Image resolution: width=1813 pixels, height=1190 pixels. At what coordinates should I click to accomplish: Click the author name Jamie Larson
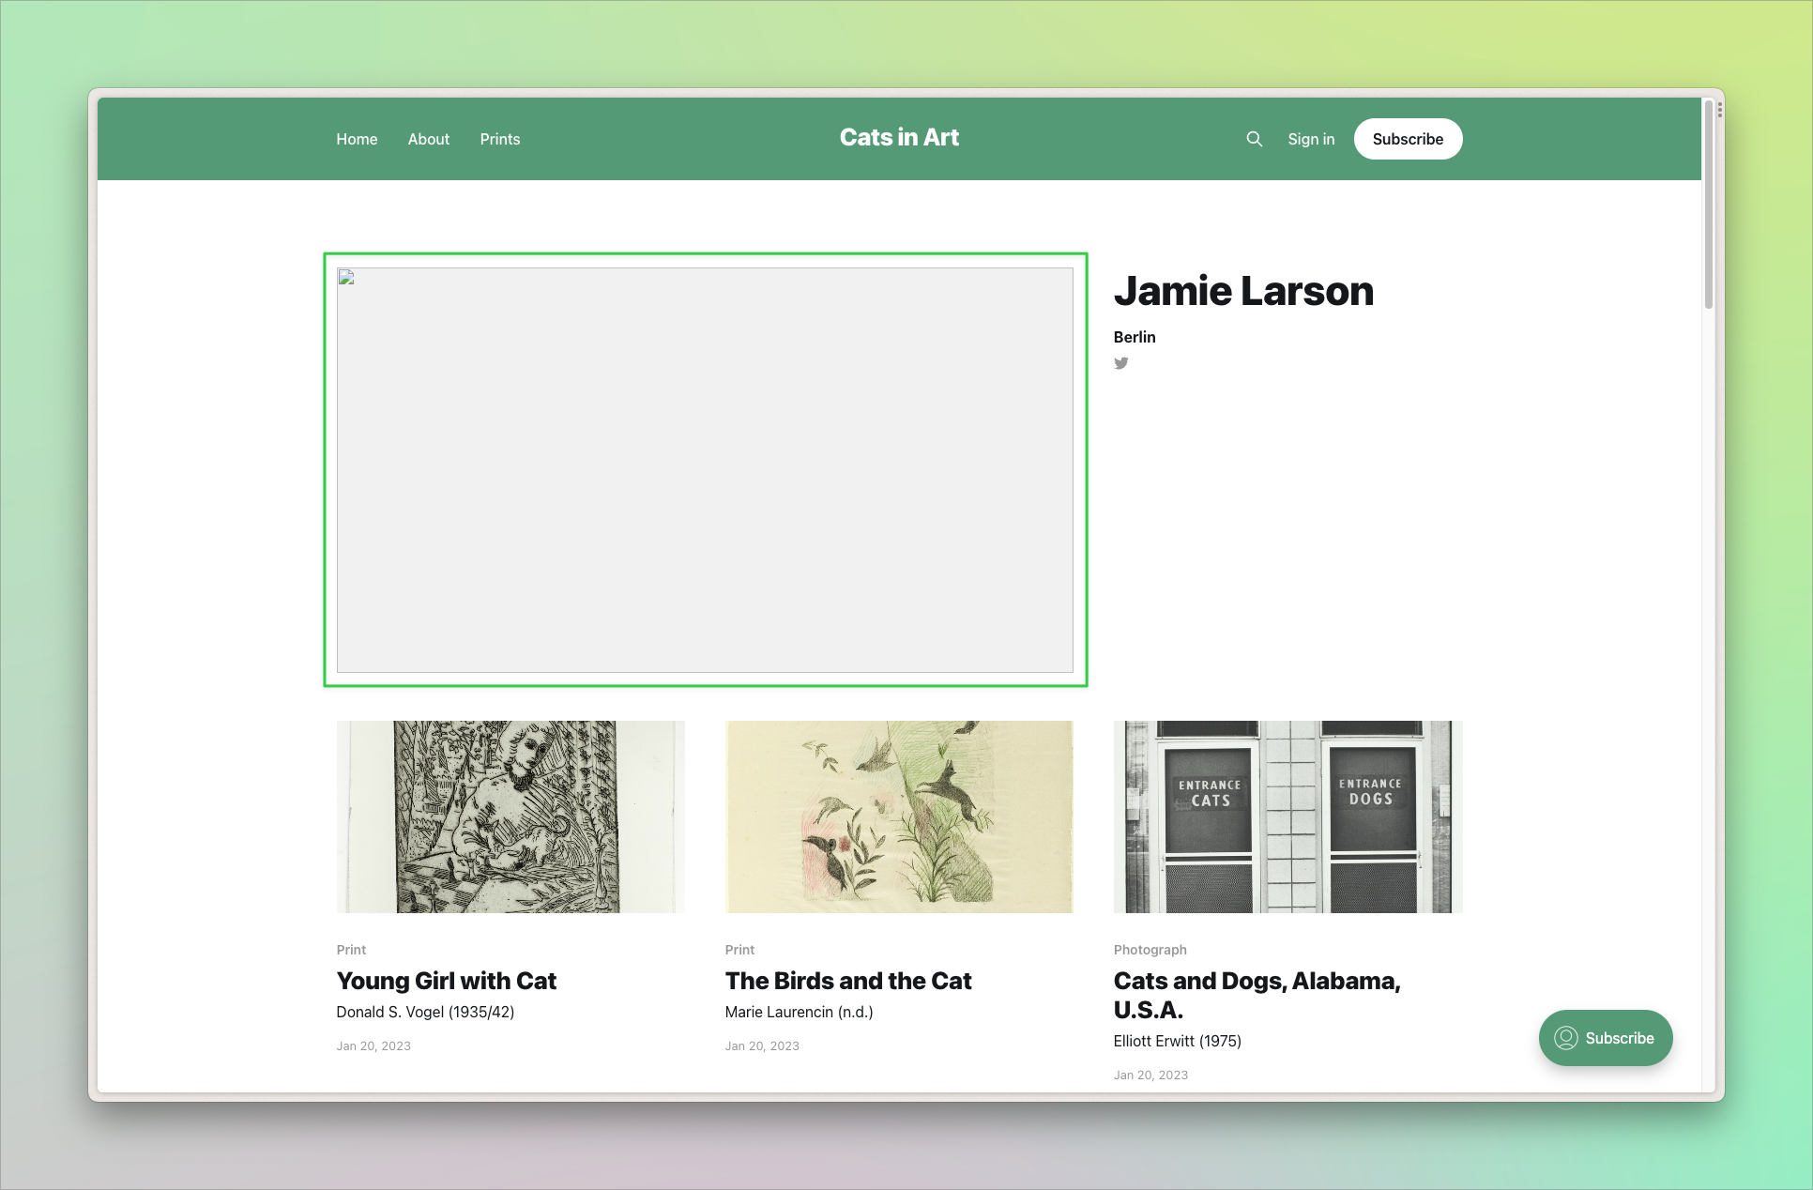(1243, 291)
